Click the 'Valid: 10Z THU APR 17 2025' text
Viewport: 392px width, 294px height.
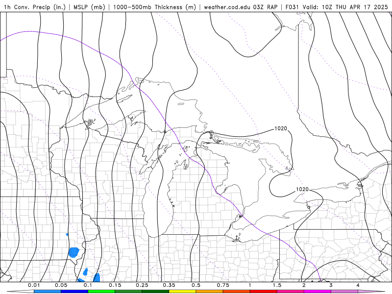pos(345,7)
